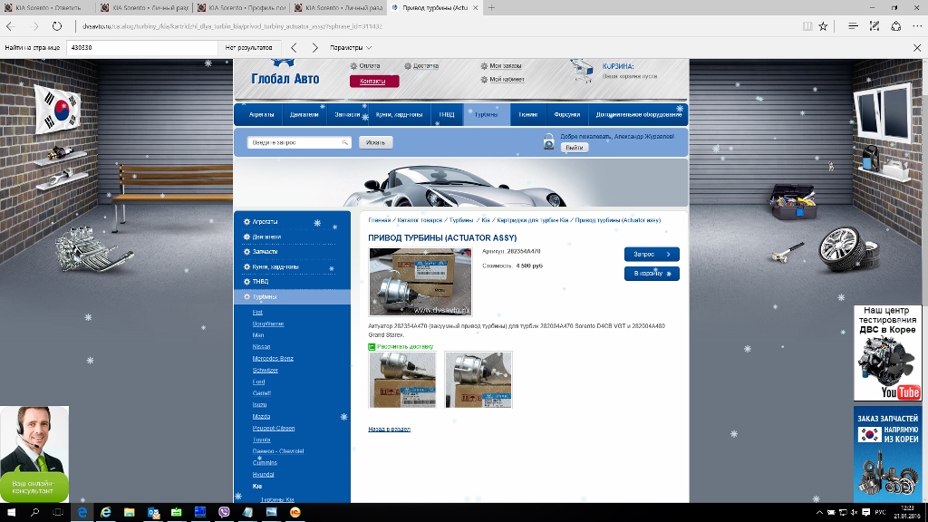Viewport: 928px width, 522px height.
Task: Click the shopping cart icon
Action: click(580, 71)
